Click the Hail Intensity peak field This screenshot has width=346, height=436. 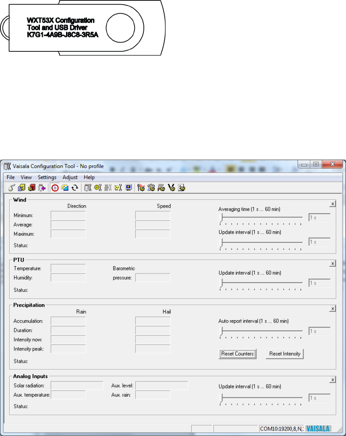coord(153,349)
